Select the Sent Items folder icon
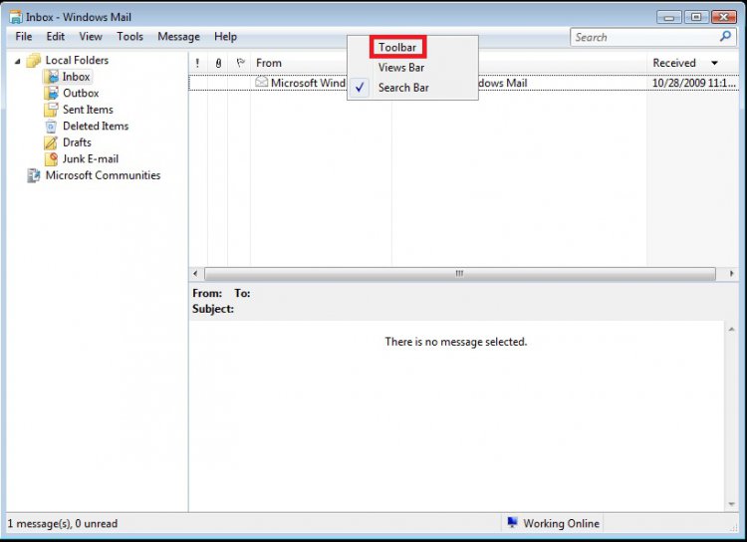The height and width of the screenshot is (542, 747). pos(51,110)
